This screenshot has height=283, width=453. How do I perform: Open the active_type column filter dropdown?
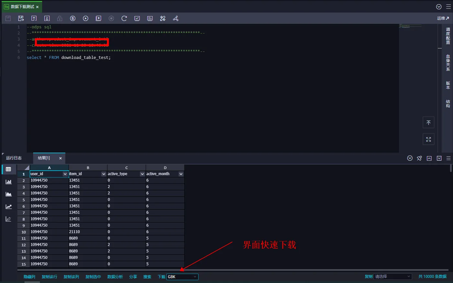tap(142, 174)
